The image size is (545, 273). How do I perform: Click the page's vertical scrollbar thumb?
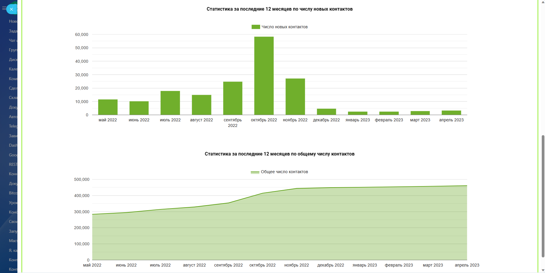pyautogui.click(x=543, y=196)
